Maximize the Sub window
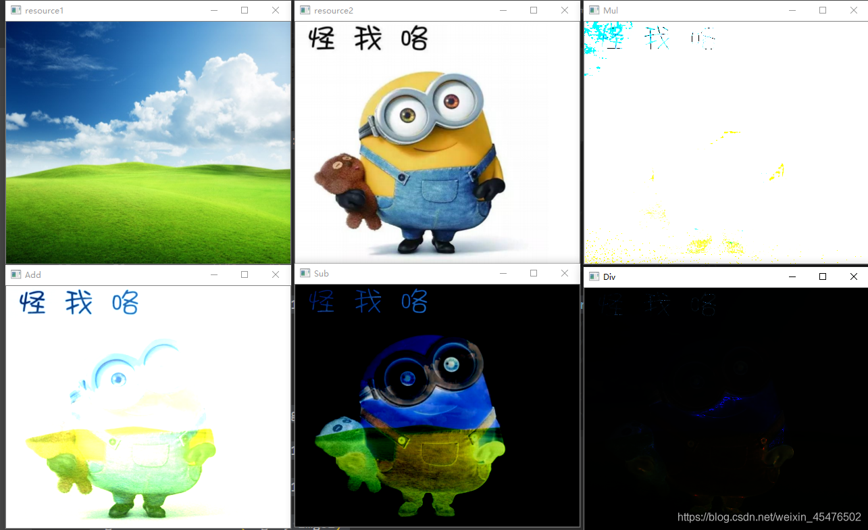 tap(534, 274)
